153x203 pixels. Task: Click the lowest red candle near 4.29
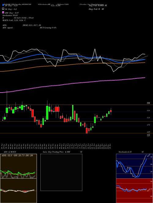click(x=87, y=130)
